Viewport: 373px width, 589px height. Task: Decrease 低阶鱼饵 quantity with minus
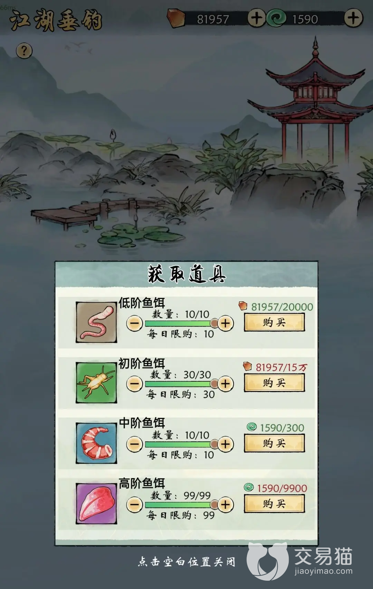[x=134, y=323]
